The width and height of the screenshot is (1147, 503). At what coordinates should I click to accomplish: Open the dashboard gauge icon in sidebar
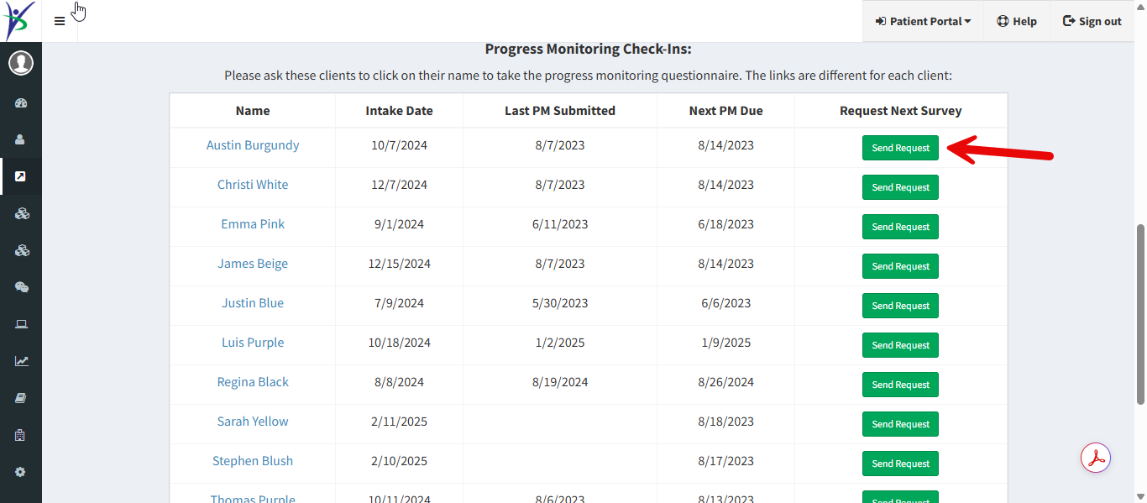coord(21,103)
